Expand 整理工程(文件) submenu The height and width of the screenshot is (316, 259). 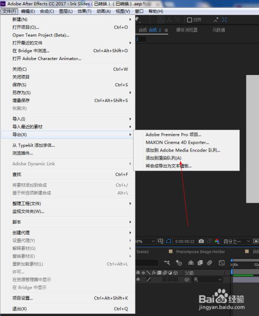pyautogui.click(x=68, y=204)
